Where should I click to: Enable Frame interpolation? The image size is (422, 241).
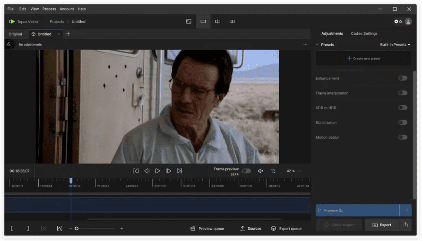click(402, 93)
